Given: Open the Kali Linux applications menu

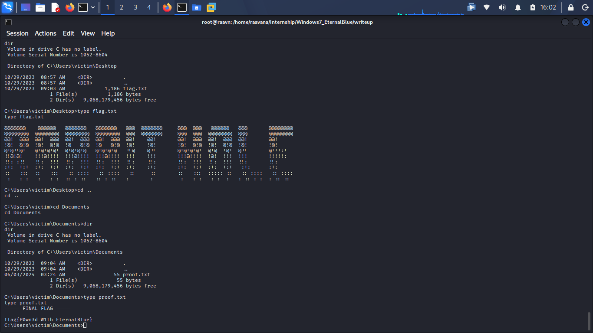Looking at the screenshot, I should pos(7,7).
